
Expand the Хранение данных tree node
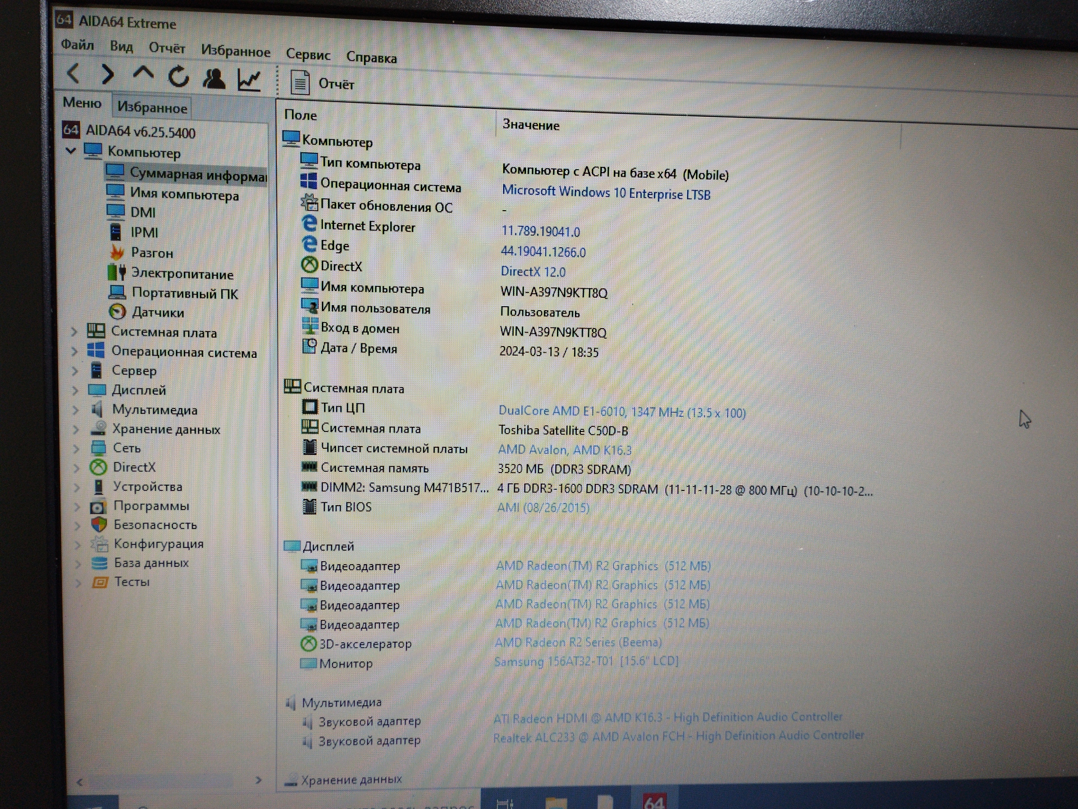point(76,430)
